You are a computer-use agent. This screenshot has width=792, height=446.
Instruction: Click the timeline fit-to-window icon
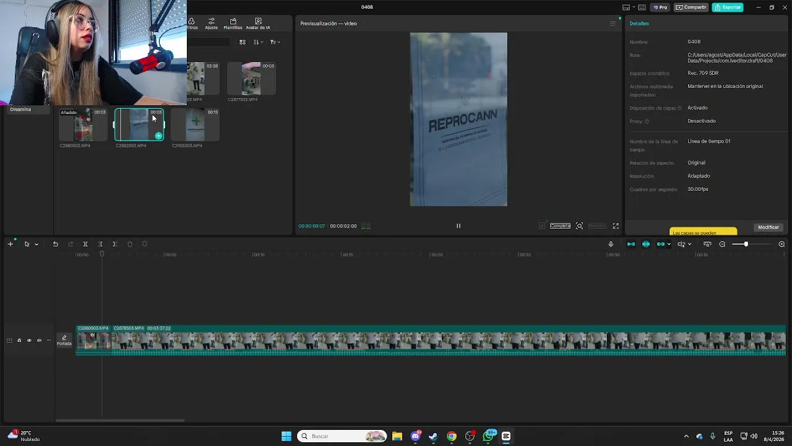coord(707,244)
